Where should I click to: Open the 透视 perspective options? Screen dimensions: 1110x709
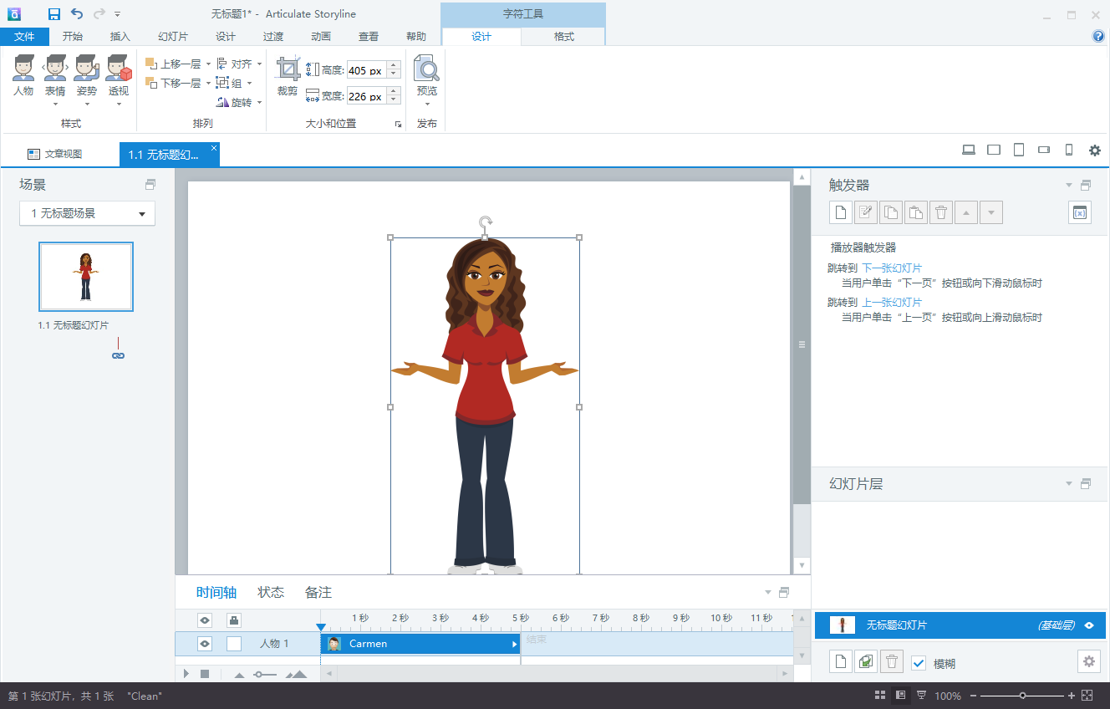tap(119, 80)
